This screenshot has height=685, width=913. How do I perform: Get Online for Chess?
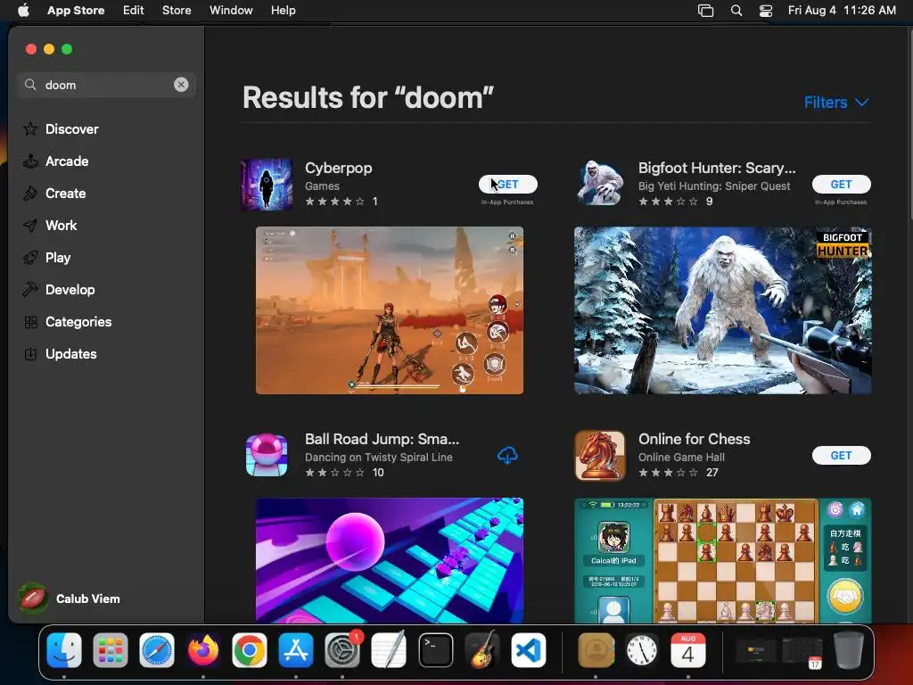pyautogui.click(x=842, y=456)
